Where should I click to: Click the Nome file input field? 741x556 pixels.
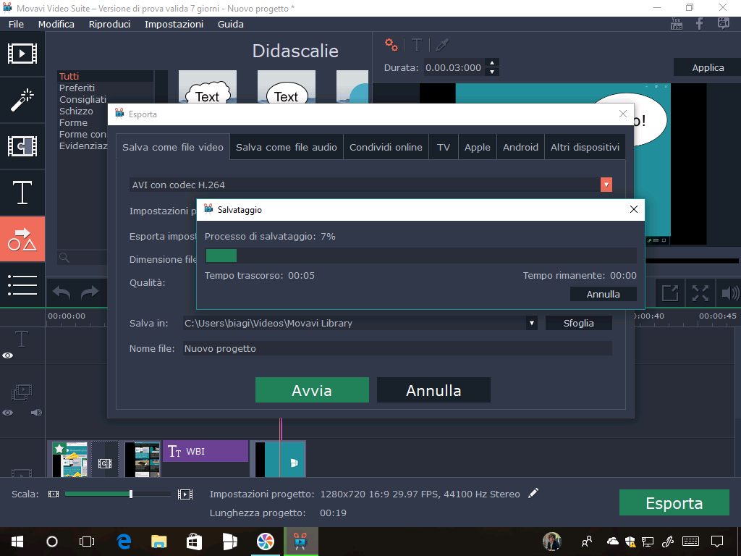397,348
